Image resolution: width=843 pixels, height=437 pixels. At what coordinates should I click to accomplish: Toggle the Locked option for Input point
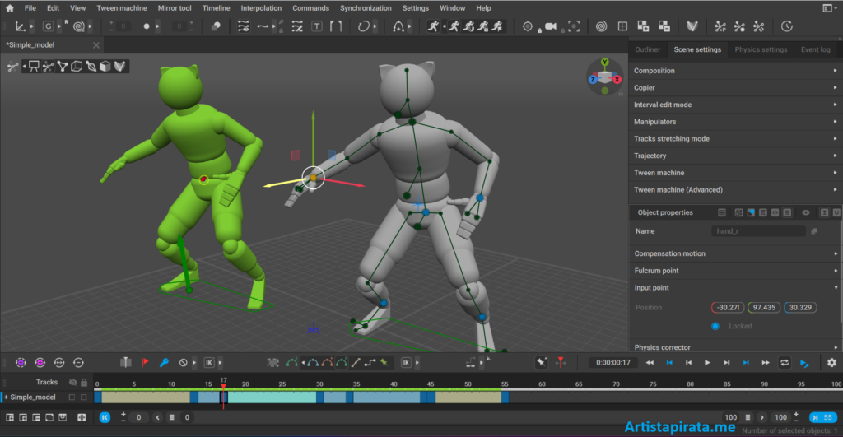click(x=715, y=326)
